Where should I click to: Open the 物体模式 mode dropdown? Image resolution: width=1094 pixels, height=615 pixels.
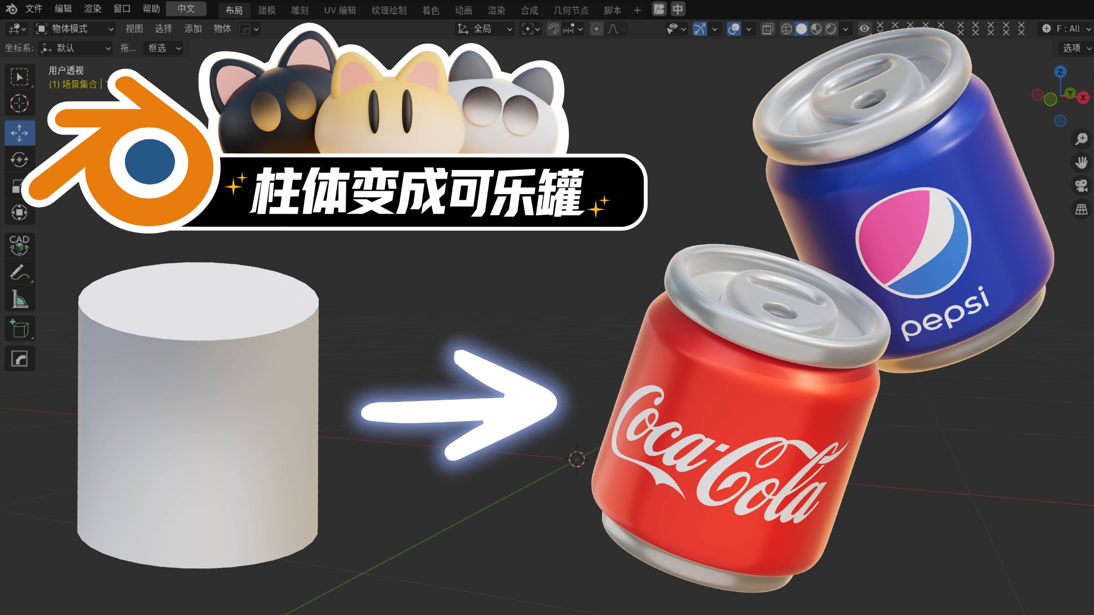(x=75, y=29)
